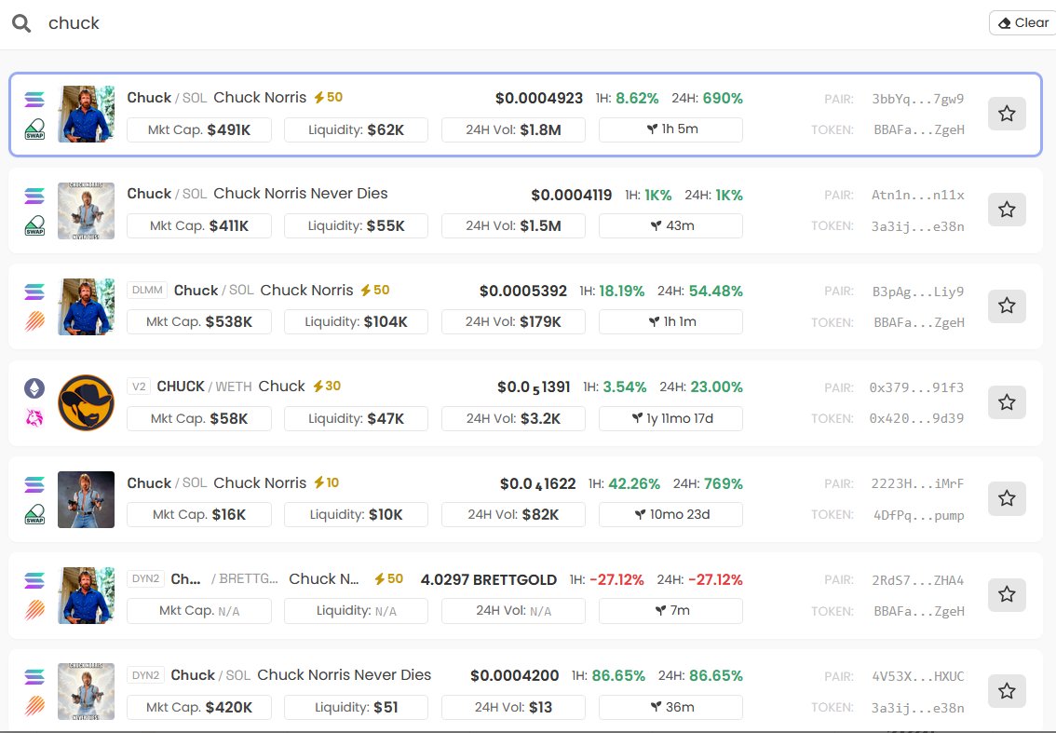Viewport: 1056px width, 733px height.
Task: Click the price $0.0004119
Action: [571, 196]
